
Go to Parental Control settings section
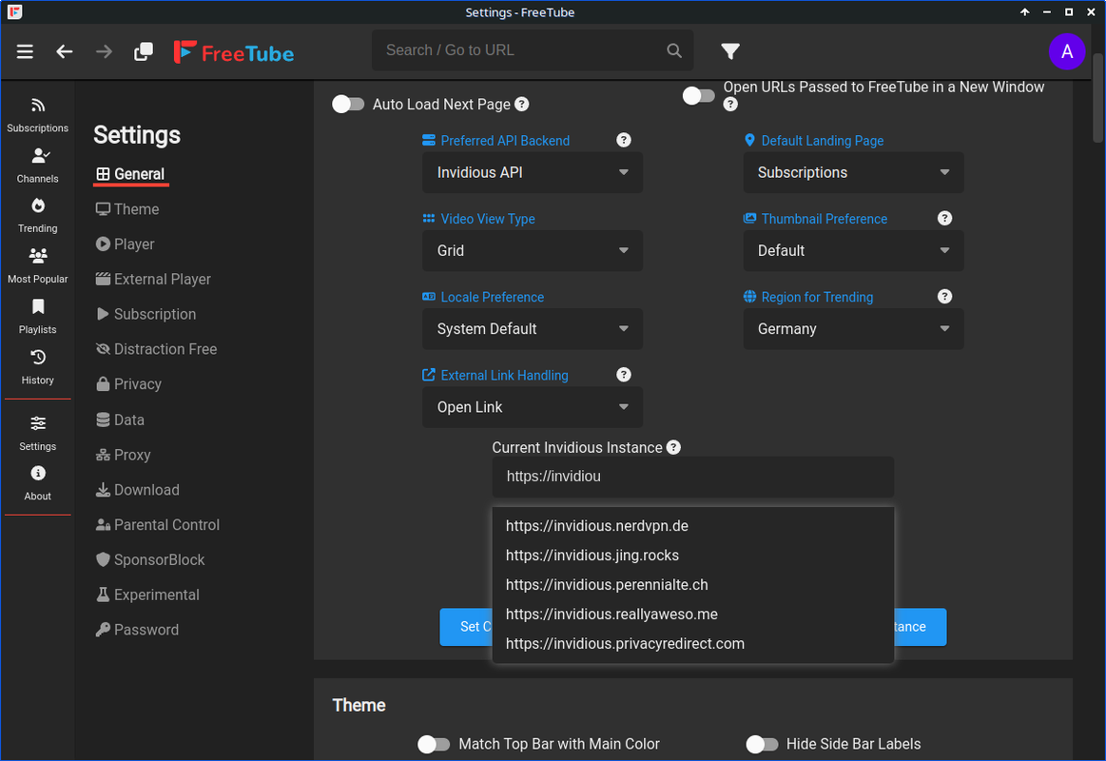[x=157, y=525]
